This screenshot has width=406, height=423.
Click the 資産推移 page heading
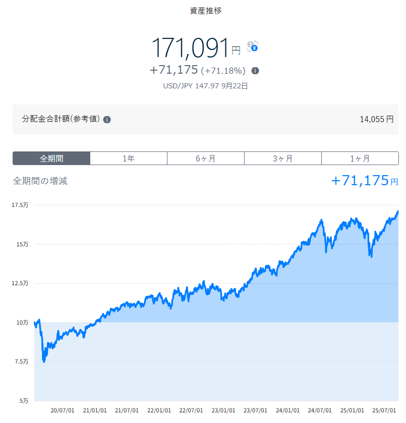coord(205,11)
